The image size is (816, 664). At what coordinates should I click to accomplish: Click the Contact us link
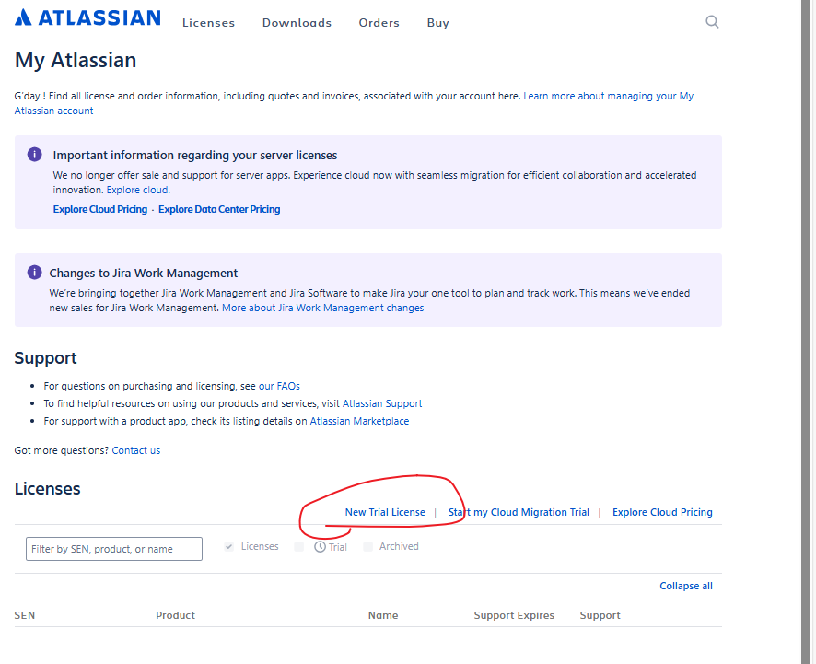tap(135, 450)
